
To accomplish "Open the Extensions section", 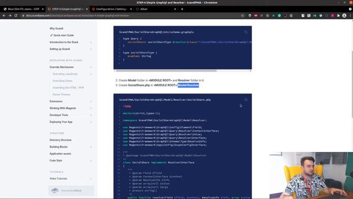I will click(x=56, y=101).
